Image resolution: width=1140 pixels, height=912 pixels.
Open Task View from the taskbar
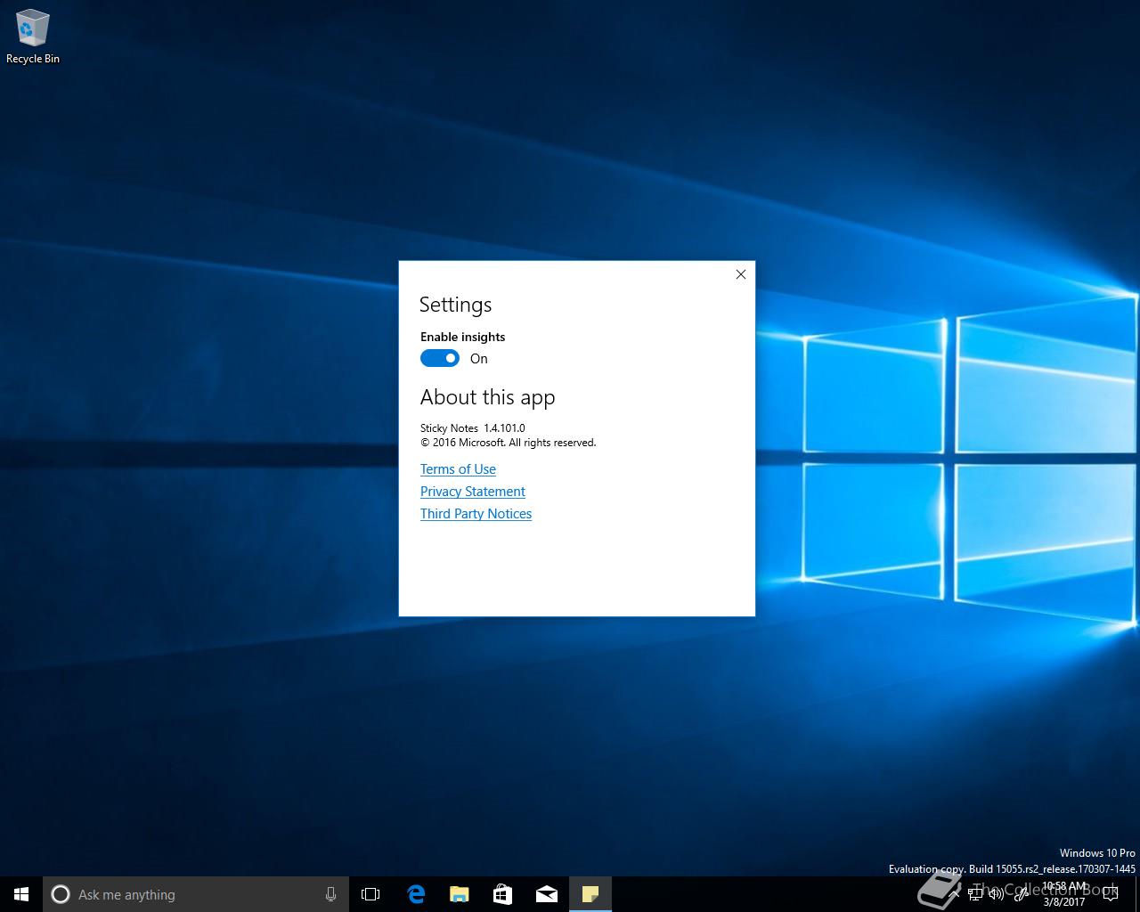point(370,894)
